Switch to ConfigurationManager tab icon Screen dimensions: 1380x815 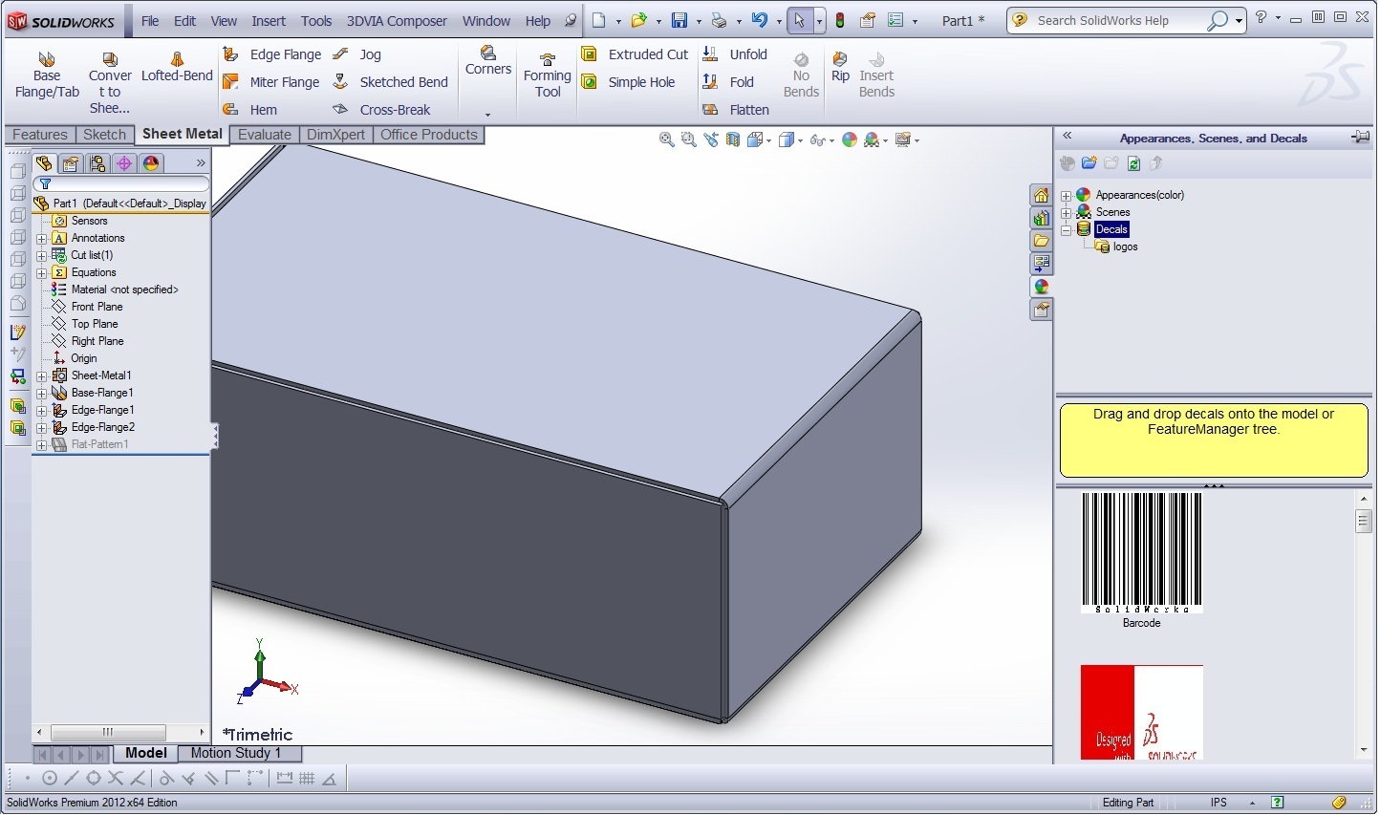[97, 163]
